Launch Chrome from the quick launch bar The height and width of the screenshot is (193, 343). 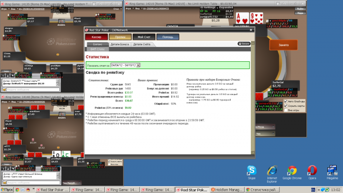pos(17,190)
